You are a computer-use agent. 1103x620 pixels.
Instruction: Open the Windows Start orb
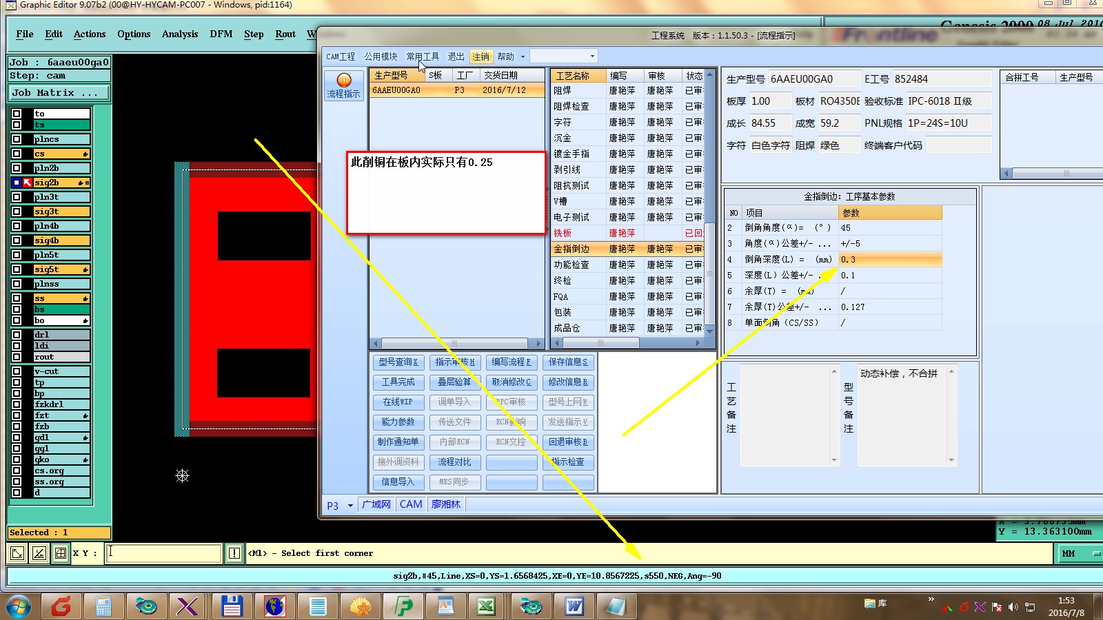[19, 606]
